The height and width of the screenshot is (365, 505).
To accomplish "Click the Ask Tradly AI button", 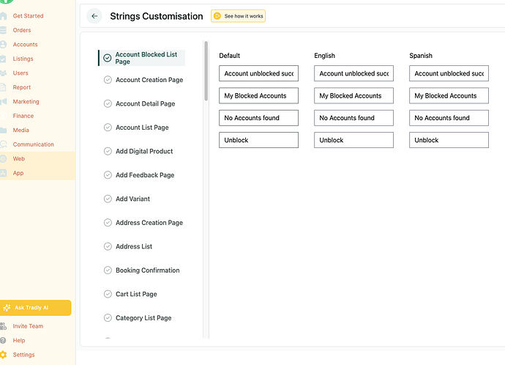I will (36, 308).
